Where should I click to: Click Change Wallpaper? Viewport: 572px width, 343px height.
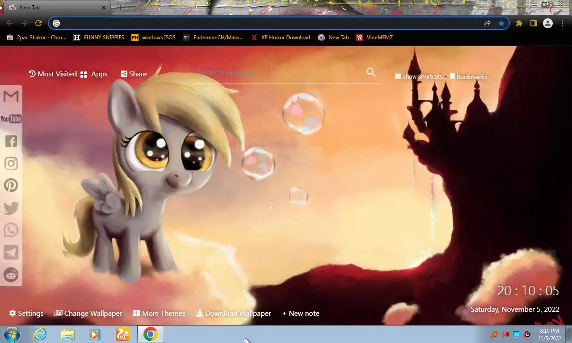[x=88, y=313]
